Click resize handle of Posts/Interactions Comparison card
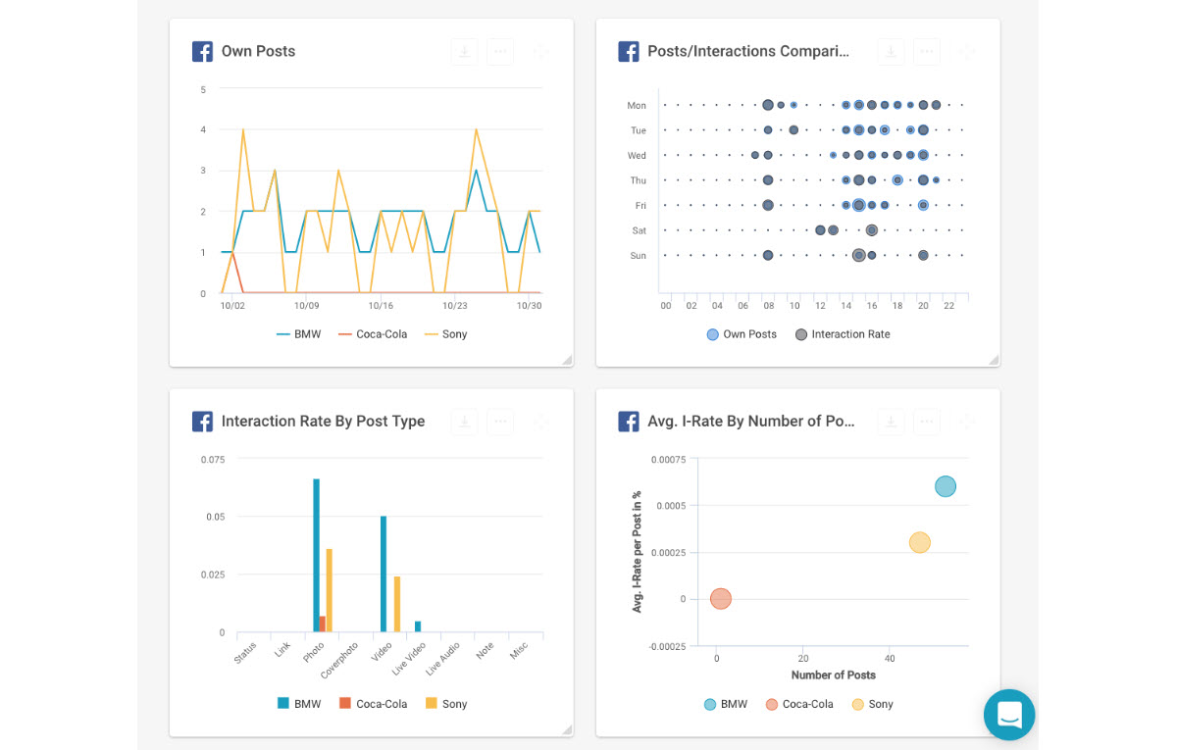Screen dimensions: 1177x750 point(994,361)
